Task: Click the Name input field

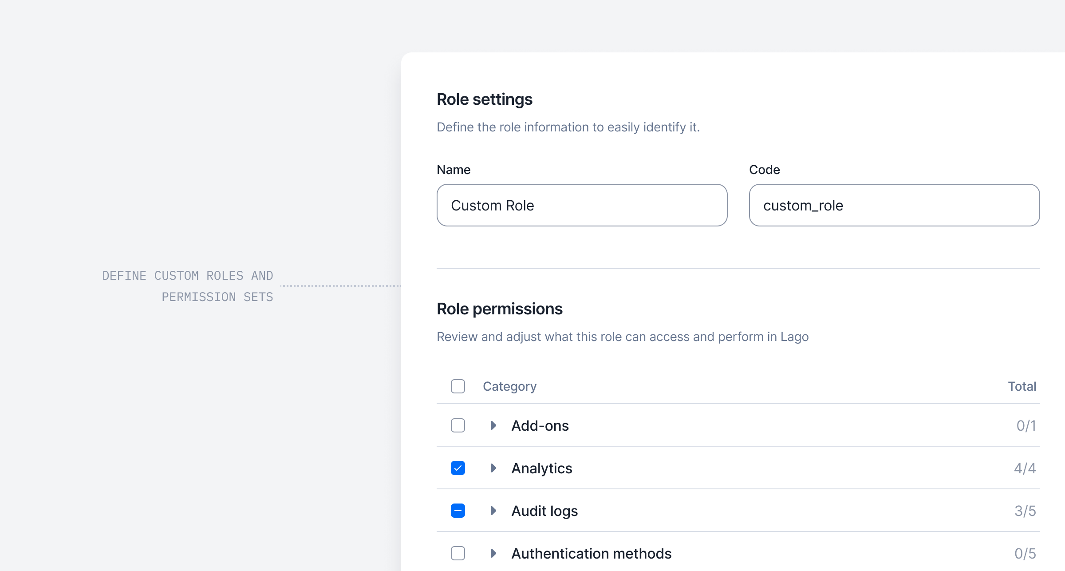Action: coord(582,205)
